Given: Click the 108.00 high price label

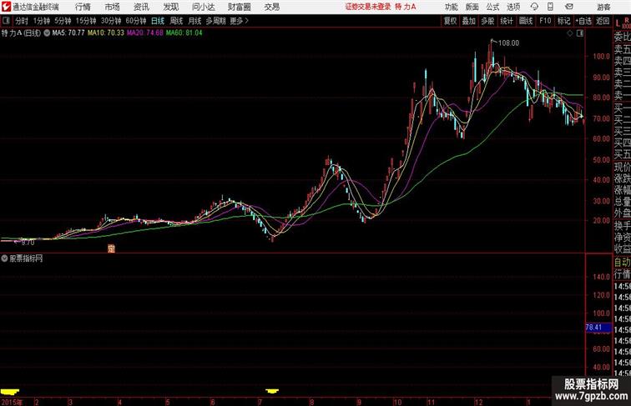Looking at the screenshot, I should [508, 43].
